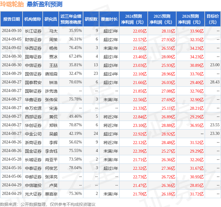
Task: Click the 2024-05-06 report date
Action: click(12, 176)
